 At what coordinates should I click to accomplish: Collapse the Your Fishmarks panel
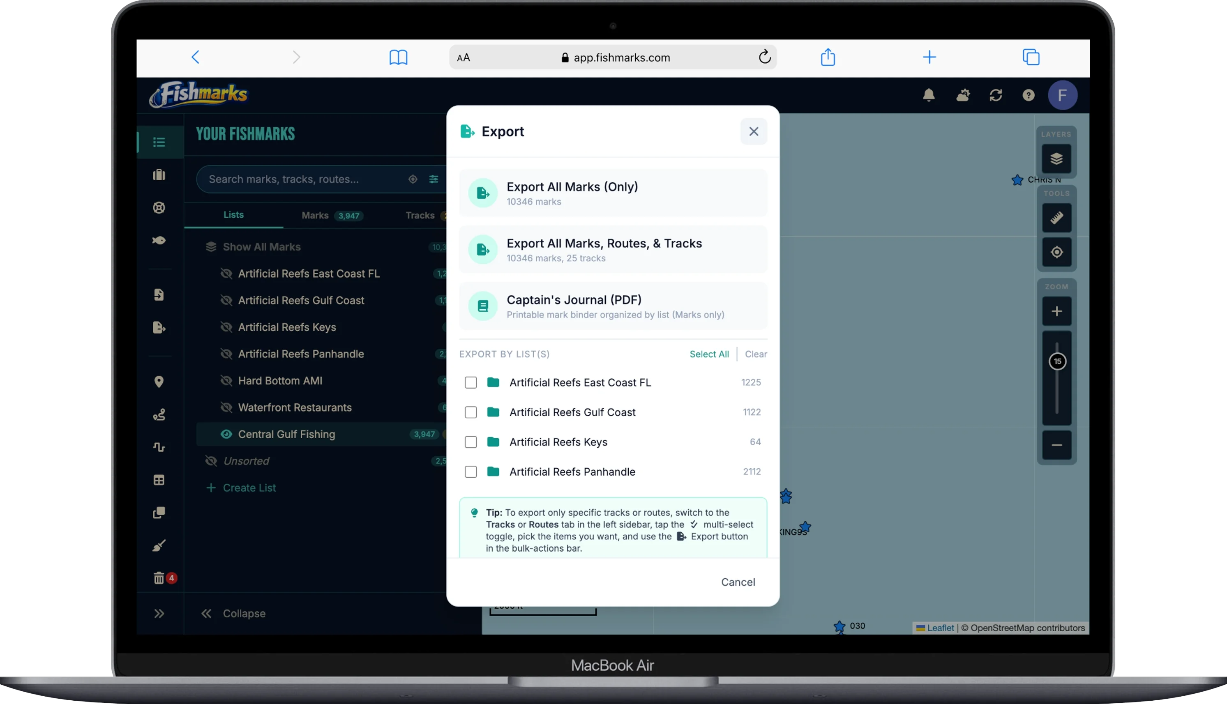pos(233,614)
